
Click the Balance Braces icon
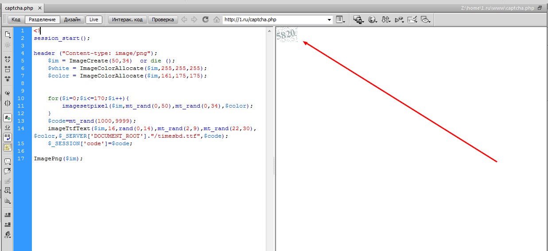click(x=8, y=103)
